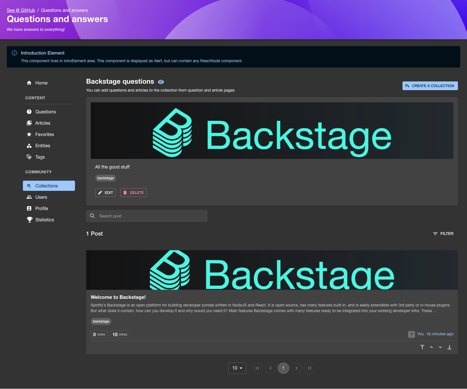The image size is (467, 389).
Task: Click the post's Backstage header image
Action: coord(272,270)
